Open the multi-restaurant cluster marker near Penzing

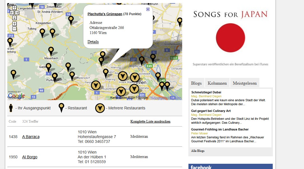tap(96, 85)
